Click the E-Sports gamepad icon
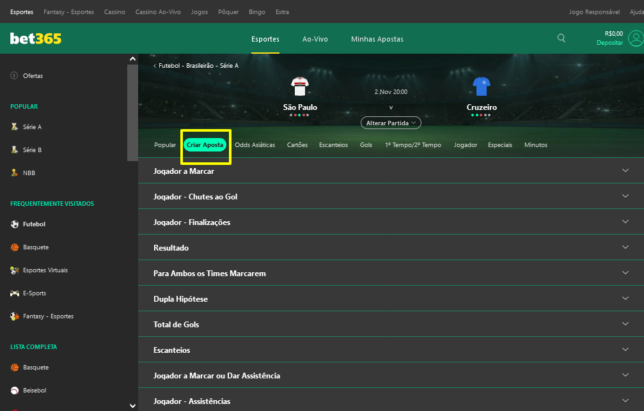Viewport: 644px width, 411px height. [x=15, y=293]
